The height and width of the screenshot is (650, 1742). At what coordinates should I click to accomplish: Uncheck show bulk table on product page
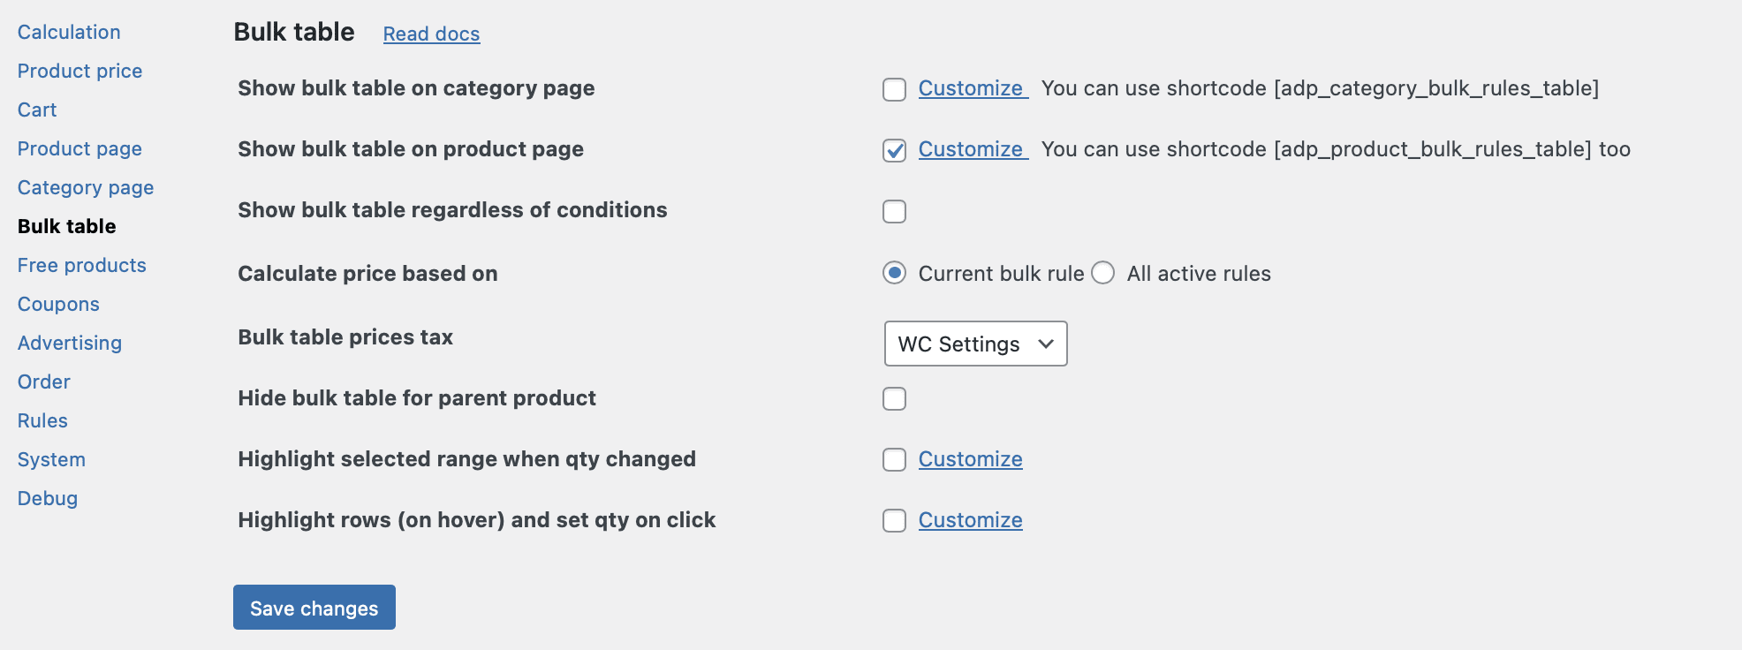pos(894,150)
